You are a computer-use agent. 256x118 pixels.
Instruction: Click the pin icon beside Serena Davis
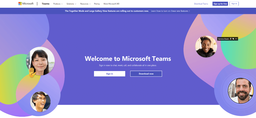tap(233, 39)
